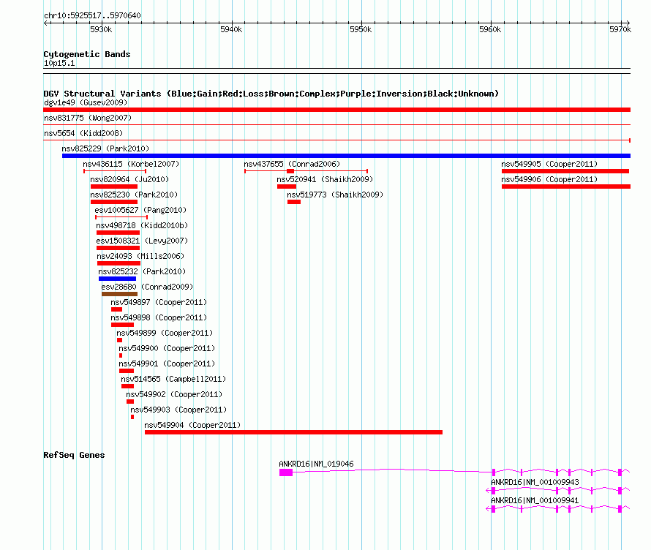Open ANKRD16|NM_001009943 gene label
This screenshot has width=651, height=550.
pos(535,482)
